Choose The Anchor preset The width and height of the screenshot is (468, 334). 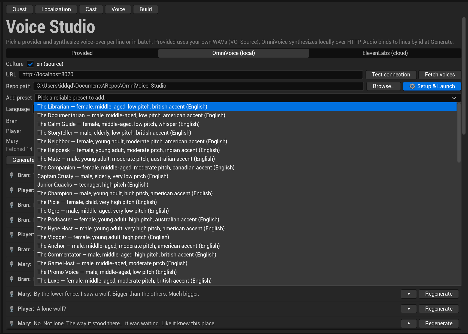(245, 246)
